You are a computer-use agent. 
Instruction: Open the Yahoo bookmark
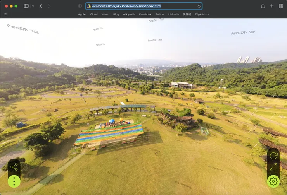pyautogui.click(x=105, y=14)
